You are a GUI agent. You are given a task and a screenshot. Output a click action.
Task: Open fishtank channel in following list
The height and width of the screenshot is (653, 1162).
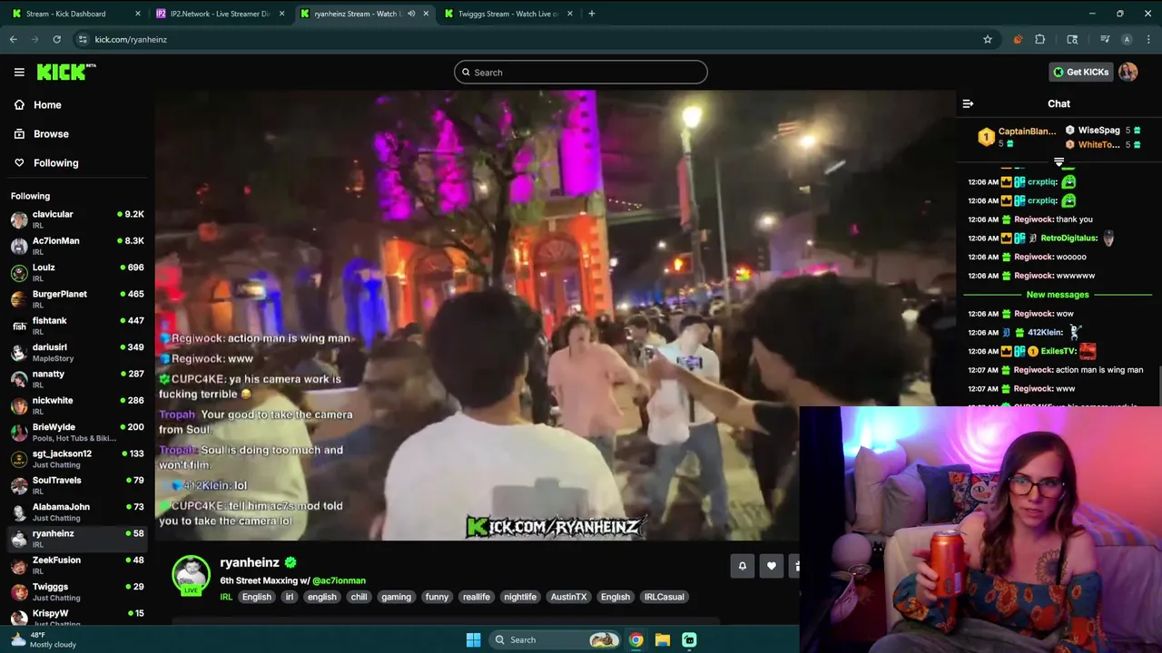click(77, 326)
